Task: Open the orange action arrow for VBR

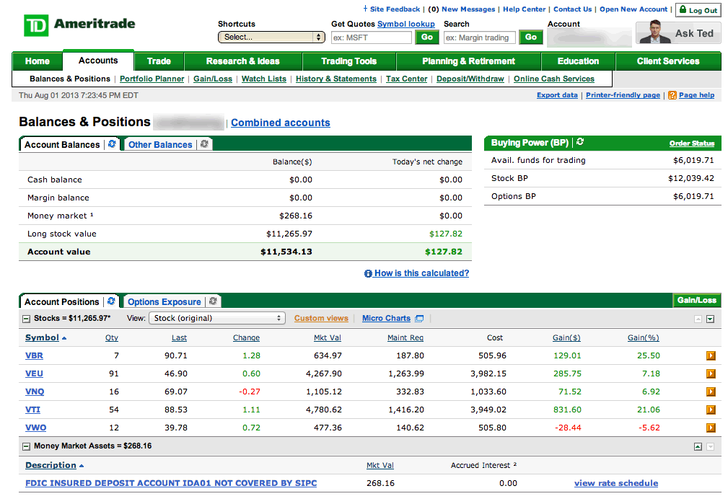Action: click(711, 355)
